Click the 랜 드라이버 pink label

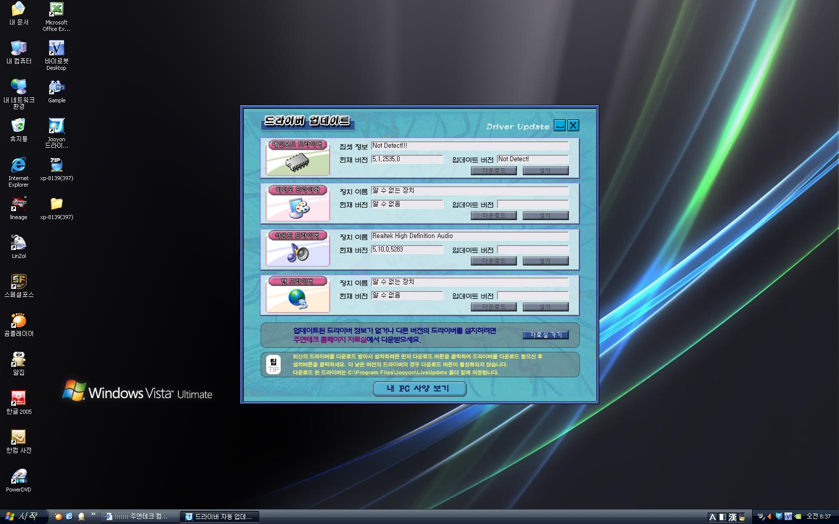[298, 281]
